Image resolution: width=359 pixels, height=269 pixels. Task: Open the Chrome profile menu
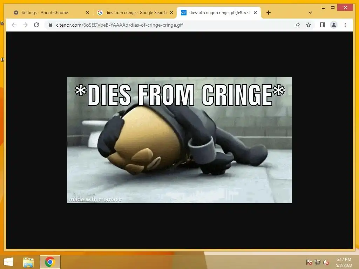coord(334,25)
